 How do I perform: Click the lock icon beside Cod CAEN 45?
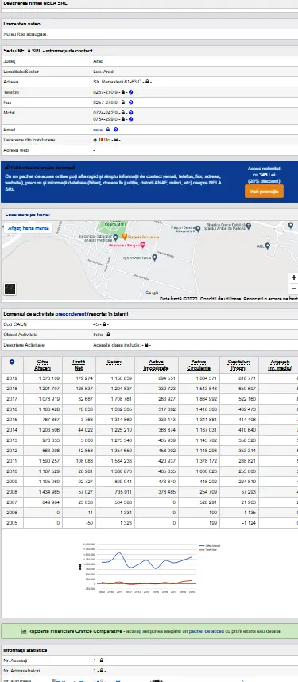click(x=104, y=324)
